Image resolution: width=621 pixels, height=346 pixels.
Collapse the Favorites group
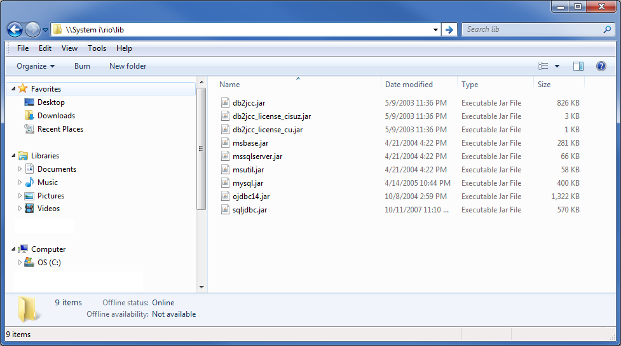click(14, 89)
